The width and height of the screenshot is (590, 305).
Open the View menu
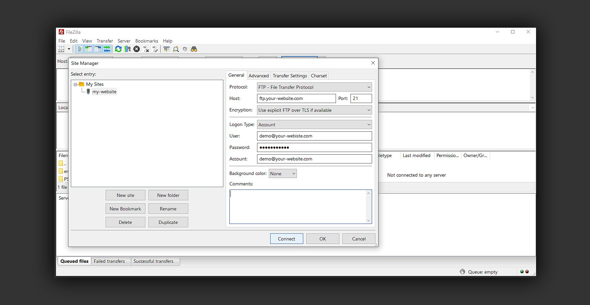(x=87, y=41)
